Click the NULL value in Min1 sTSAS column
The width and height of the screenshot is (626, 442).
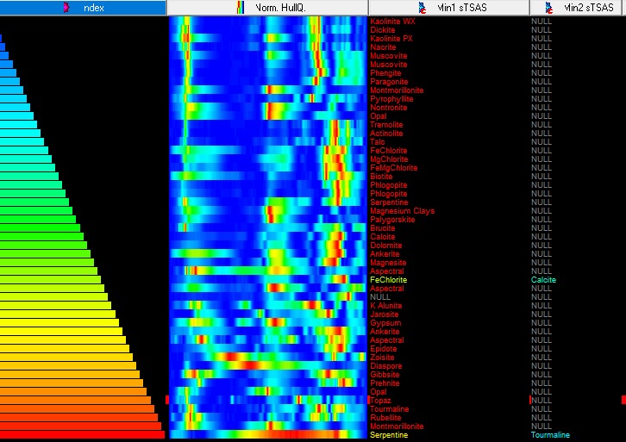point(380,297)
